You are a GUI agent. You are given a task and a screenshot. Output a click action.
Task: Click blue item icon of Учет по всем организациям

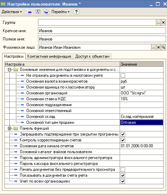point(16,181)
